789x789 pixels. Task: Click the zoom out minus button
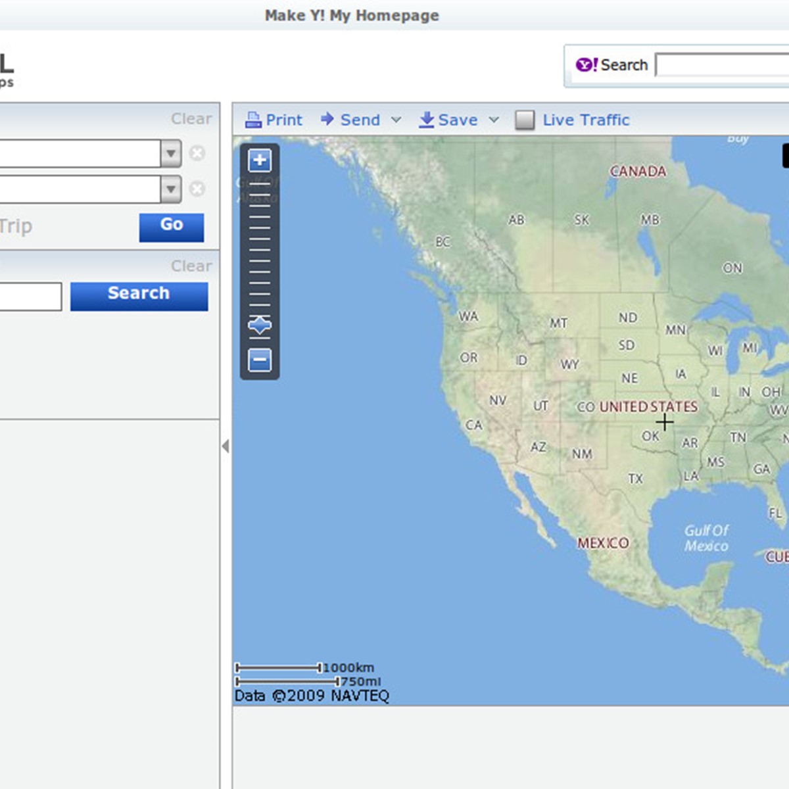click(x=260, y=360)
